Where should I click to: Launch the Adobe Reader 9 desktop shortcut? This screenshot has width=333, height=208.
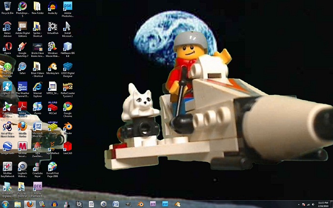point(23,109)
